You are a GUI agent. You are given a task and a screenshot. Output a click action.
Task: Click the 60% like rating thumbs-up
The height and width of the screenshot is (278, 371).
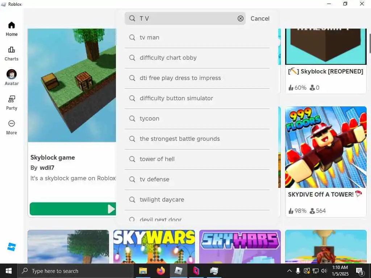point(291,88)
